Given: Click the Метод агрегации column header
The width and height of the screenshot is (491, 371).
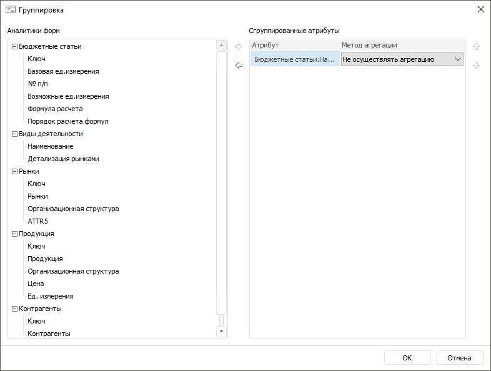Looking at the screenshot, I should tap(402, 45).
